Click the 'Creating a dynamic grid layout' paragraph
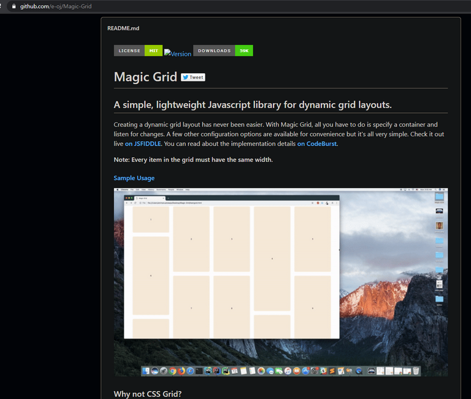 click(279, 134)
